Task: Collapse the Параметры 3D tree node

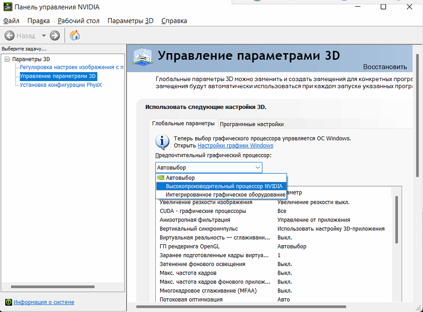Action: click(x=7, y=59)
